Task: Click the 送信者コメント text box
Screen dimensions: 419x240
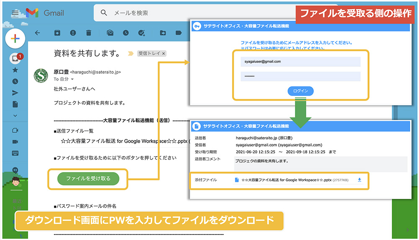Action: pyautogui.click(x=321, y=164)
